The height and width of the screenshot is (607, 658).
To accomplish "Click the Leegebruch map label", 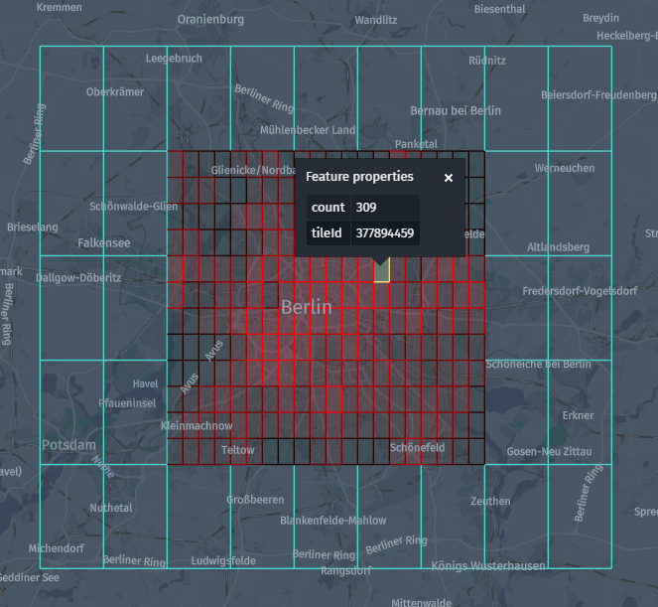I will 174,59.
